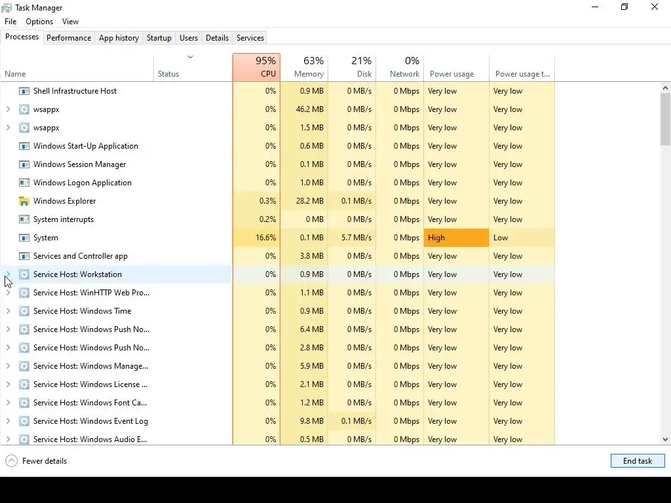The width and height of the screenshot is (671, 503).
Task: Switch to the Startup tab
Action: (x=159, y=37)
